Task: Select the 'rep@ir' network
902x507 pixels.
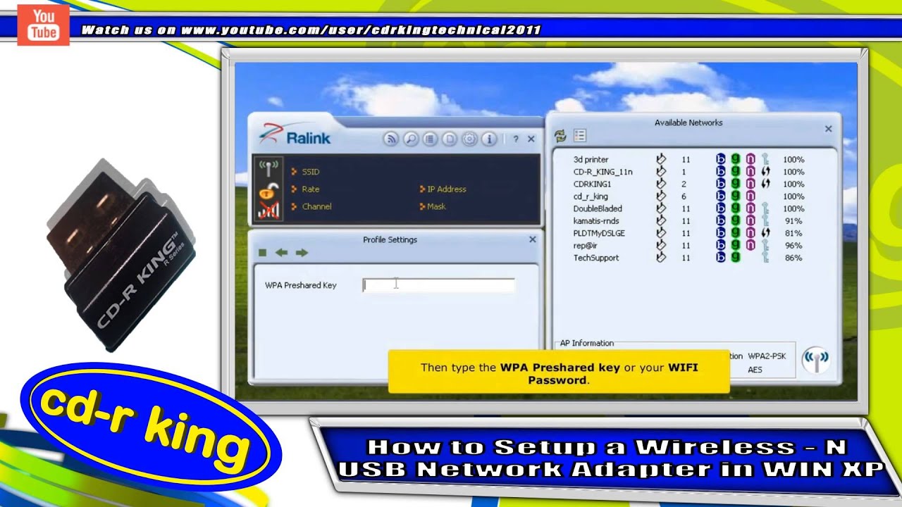Action: tap(585, 246)
